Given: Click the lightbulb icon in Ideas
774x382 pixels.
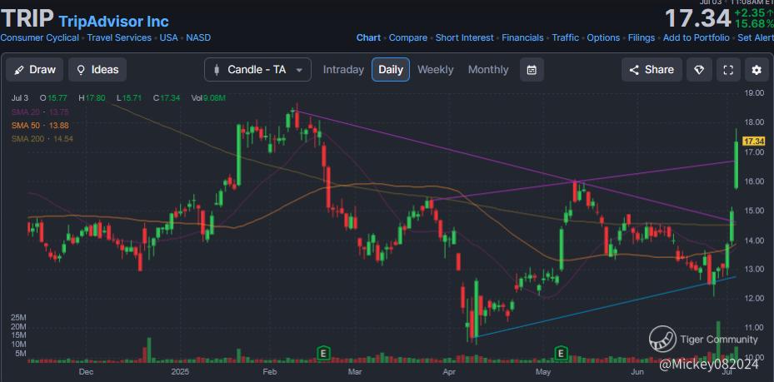Looking at the screenshot, I should point(81,70).
